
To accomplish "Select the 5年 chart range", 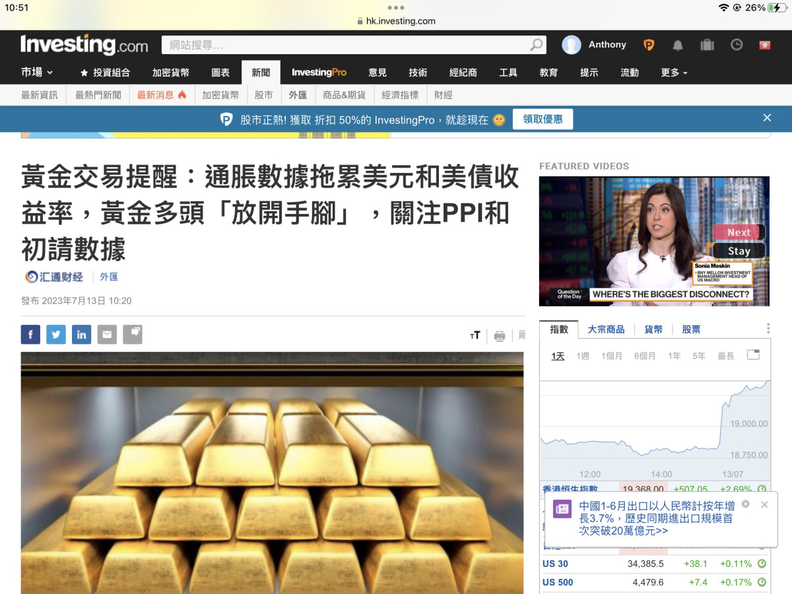I will (x=699, y=356).
